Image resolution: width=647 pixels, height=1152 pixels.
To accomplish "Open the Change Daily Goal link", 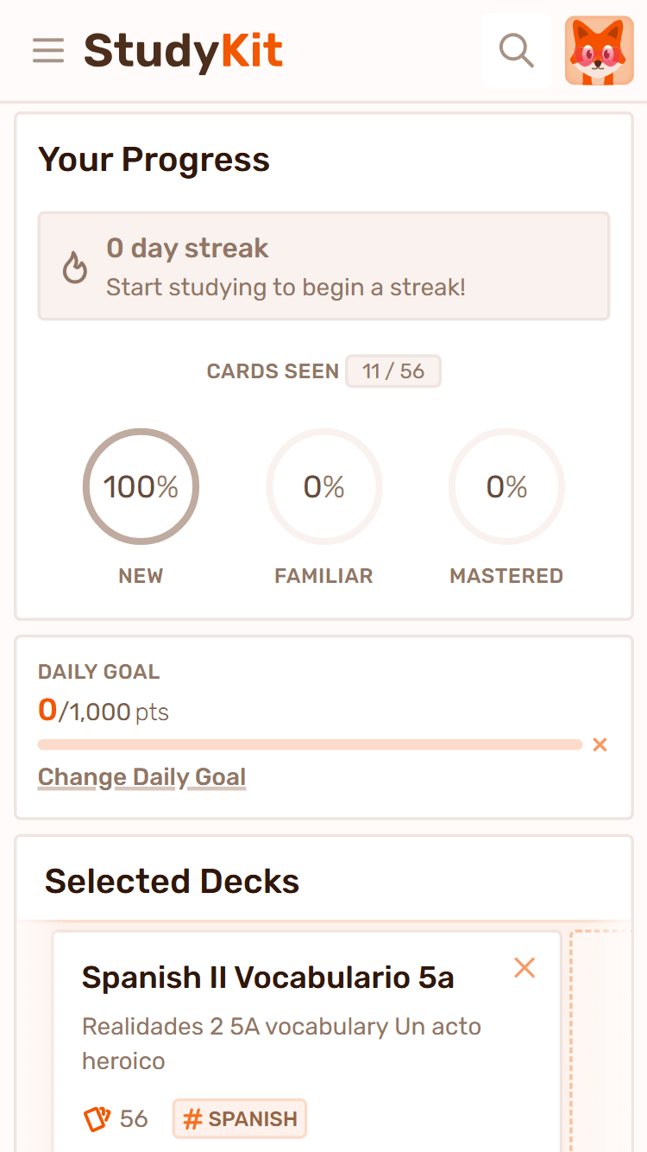I will [x=141, y=776].
